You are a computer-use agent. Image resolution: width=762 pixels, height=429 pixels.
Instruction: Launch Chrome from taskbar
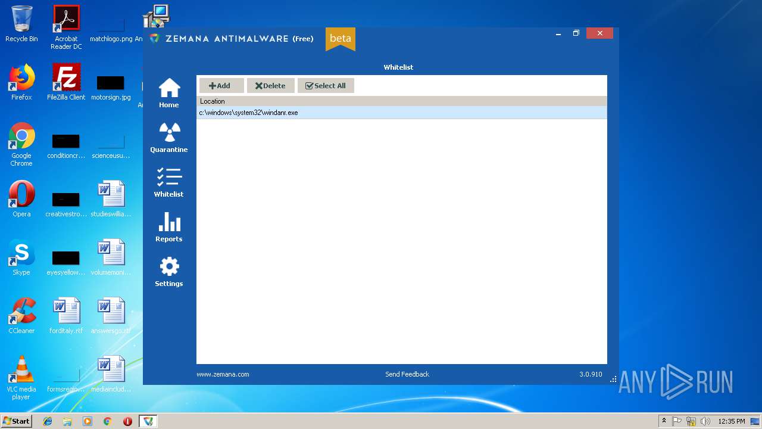107,421
